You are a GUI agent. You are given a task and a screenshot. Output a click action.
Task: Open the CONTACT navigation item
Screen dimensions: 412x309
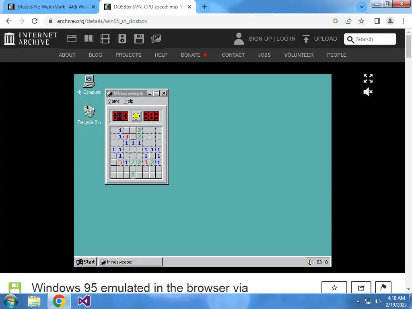click(x=233, y=55)
